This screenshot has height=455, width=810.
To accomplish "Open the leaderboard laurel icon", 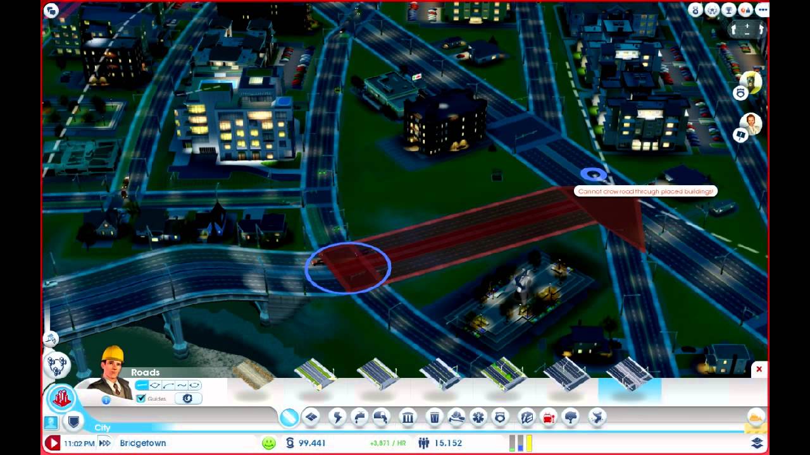I will tap(713, 10).
